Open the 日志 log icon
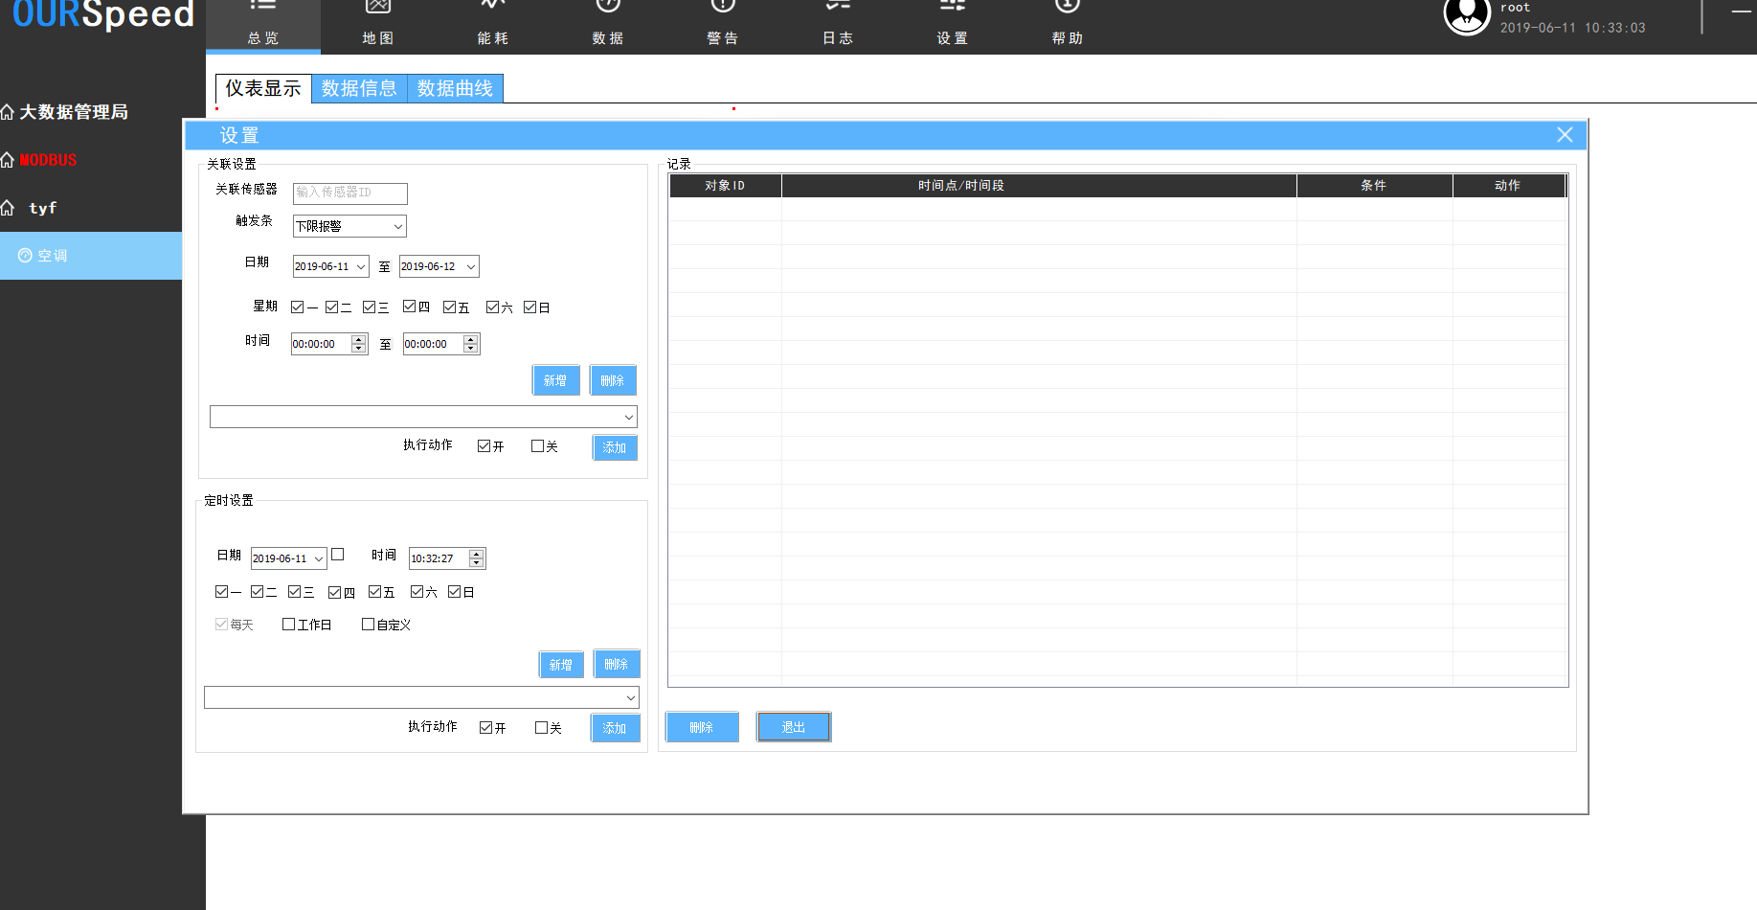This screenshot has width=1757, height=910. coord(838,8)
